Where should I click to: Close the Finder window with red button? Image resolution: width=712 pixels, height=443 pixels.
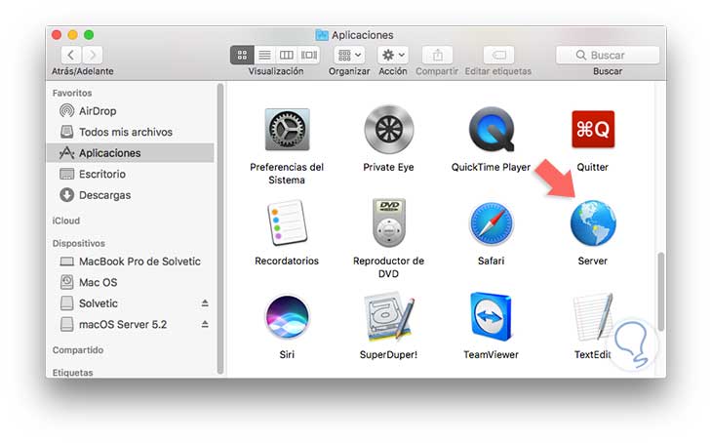tap(57, 35)
